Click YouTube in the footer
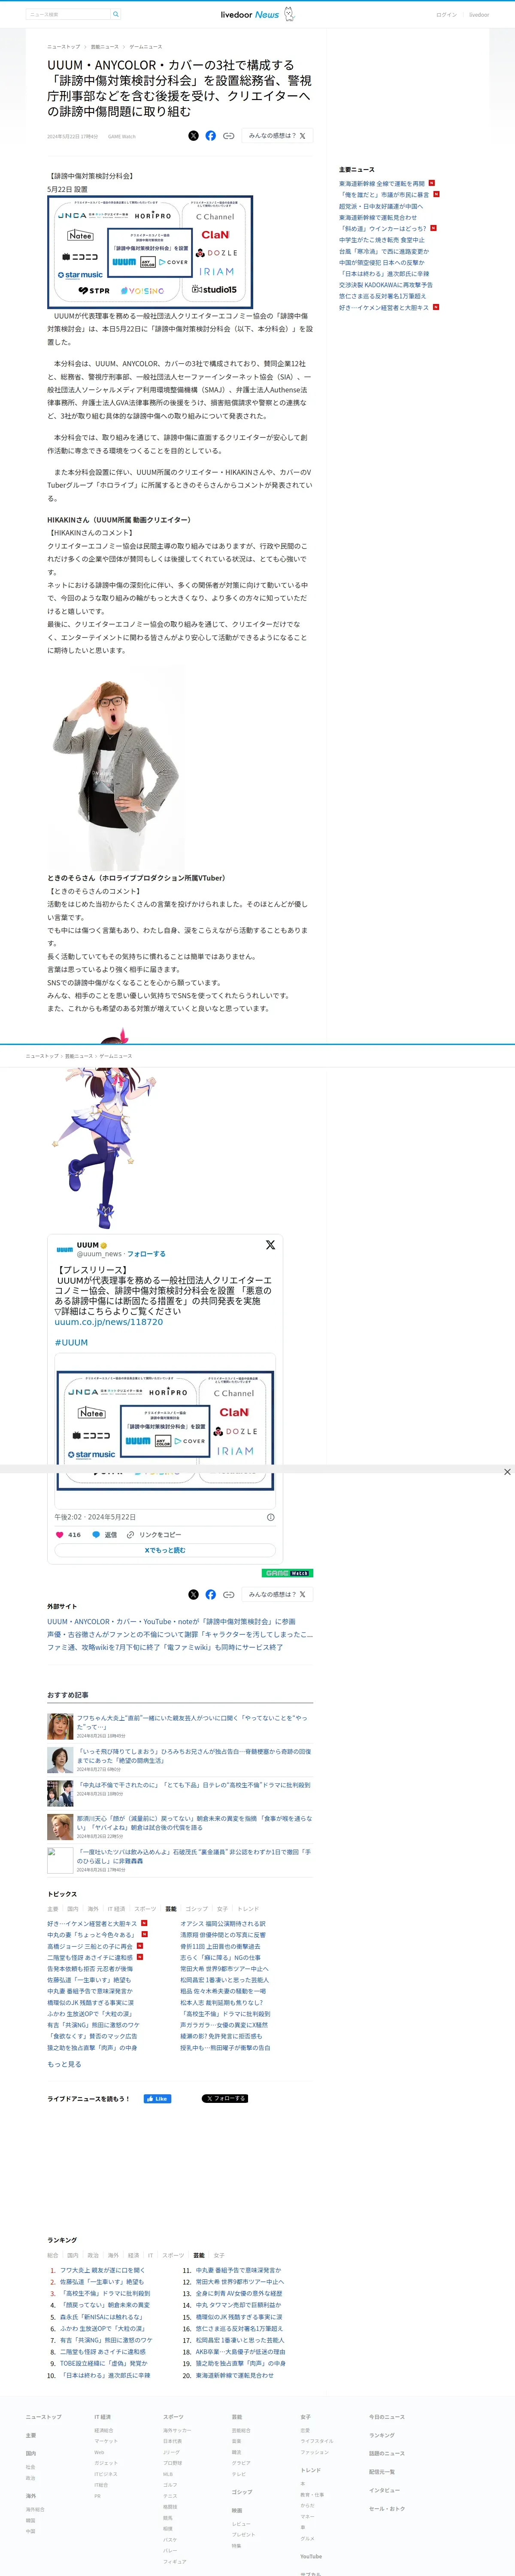Image resolution: width=515 pixels, height=2576 pixels. (x=311, y=2556)
